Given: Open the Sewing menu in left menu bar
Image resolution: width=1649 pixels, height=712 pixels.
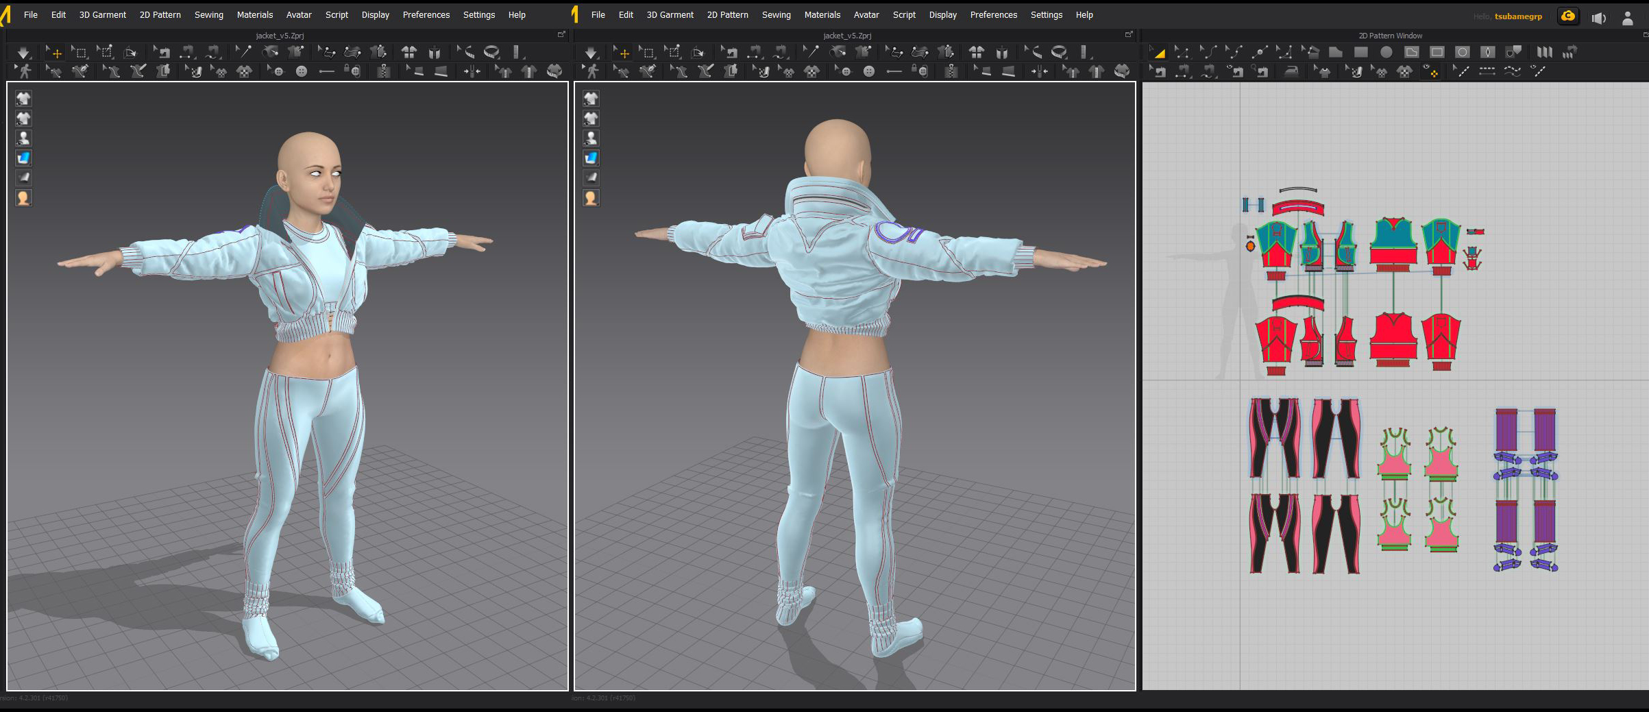Looking at the screenshot, I should pyautogui.click(x=208, y=14).
